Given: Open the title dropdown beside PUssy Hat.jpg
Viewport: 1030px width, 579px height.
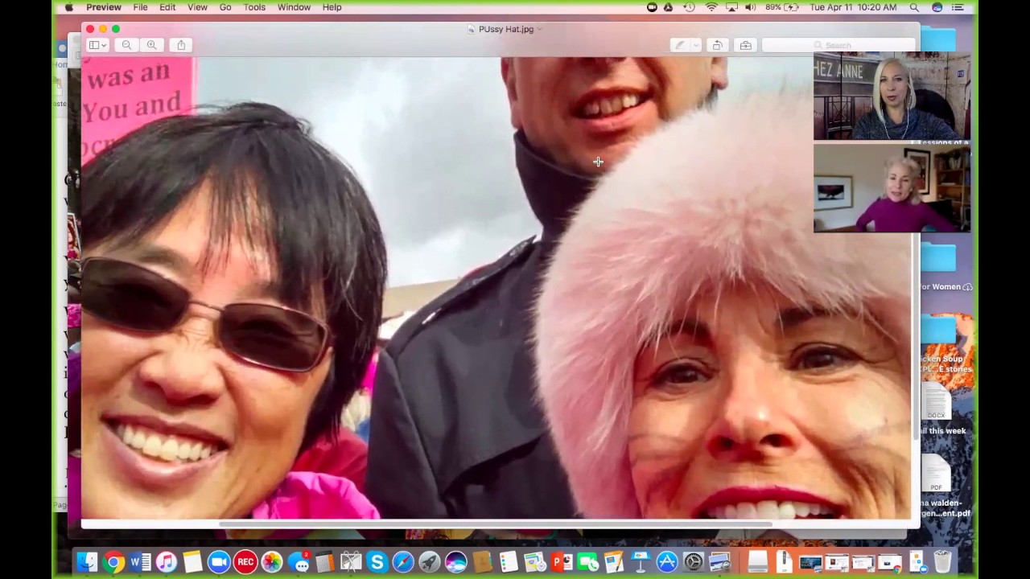Looking at the screenshot, I should (539, 30).
